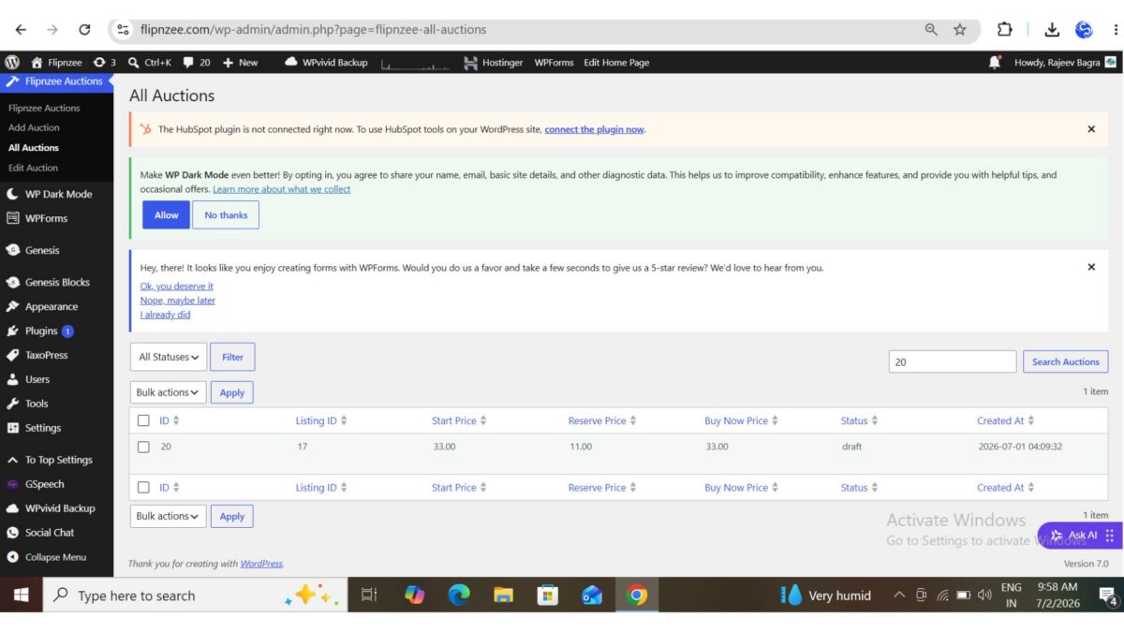
Task: Sort by Buy Now Price in header row
Action: click(x=742, y=420)
